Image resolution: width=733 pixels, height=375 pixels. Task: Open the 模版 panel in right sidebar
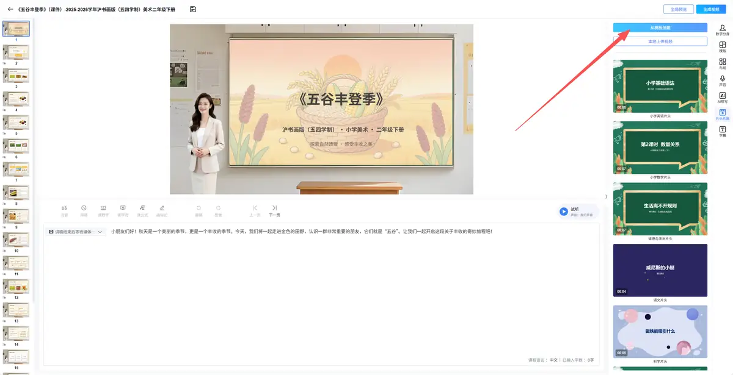[723, 47]
